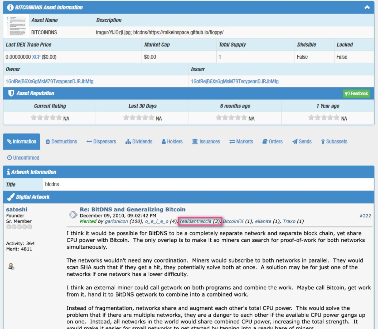The image size is (378, 329).
Task: Click the 1 Year ago rating stars
Action: 324,118
